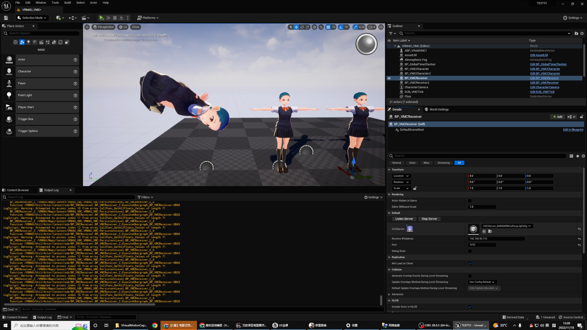Click the lock scale ratio icon

415,189
